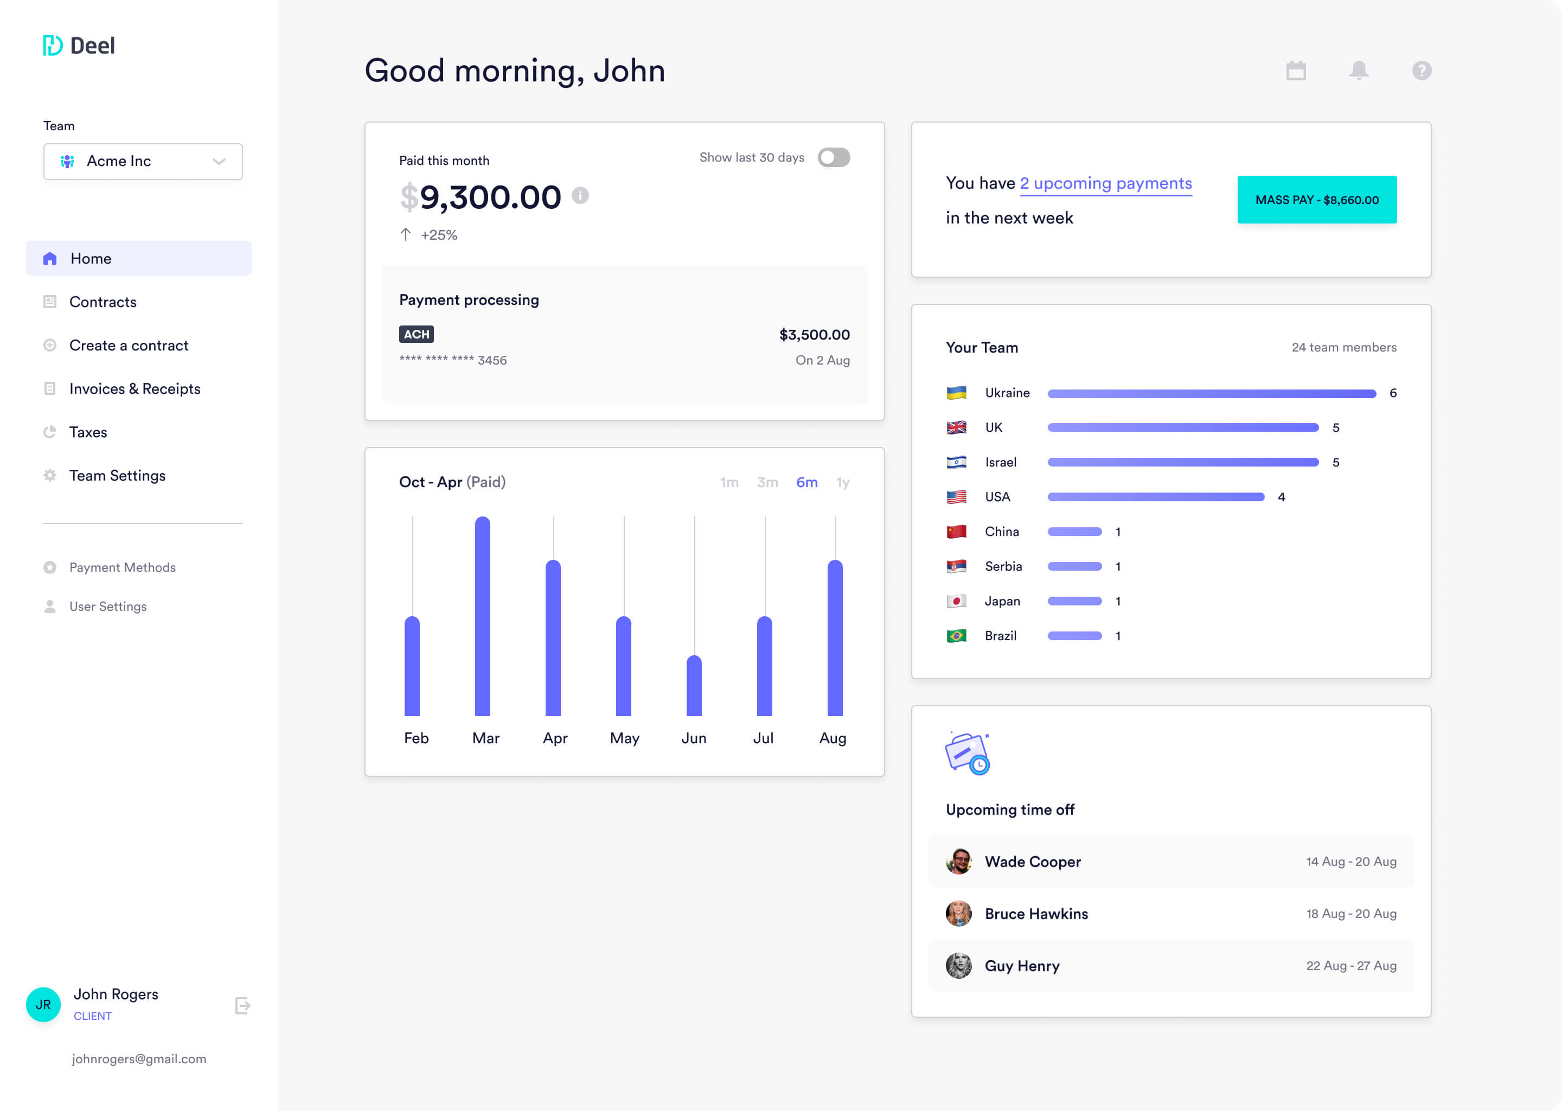Open Wade Cooper's time off row
The width and height of the screenshot is (1562, 1111).
[x=1170, y=861]
